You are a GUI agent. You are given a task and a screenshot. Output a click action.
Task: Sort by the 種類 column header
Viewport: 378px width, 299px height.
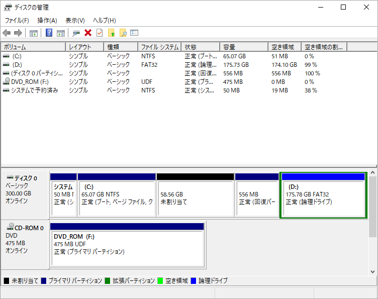pos(121,47)
